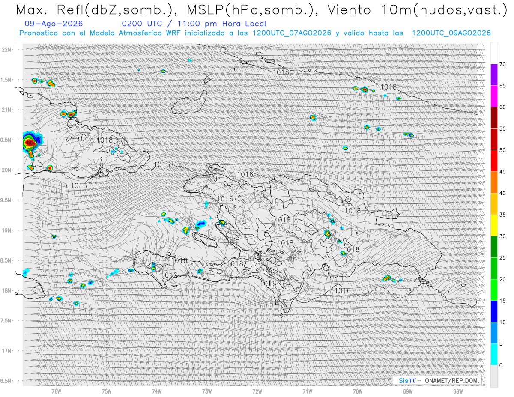
Task: Click the "22N" latitude axis label
Action: click(x=6, y=50)
